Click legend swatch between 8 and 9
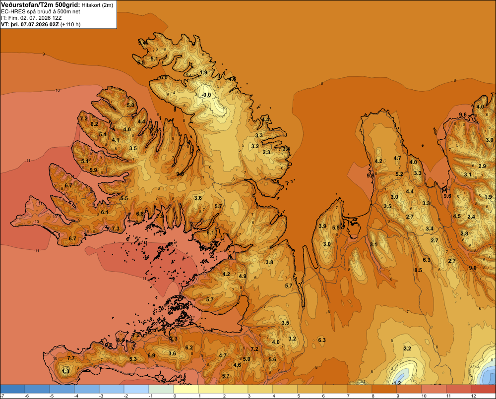This screenshot has height=399, width=496. [x=384, y=389]
